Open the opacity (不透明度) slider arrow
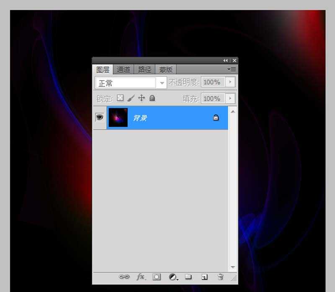 tap(230, 82)
